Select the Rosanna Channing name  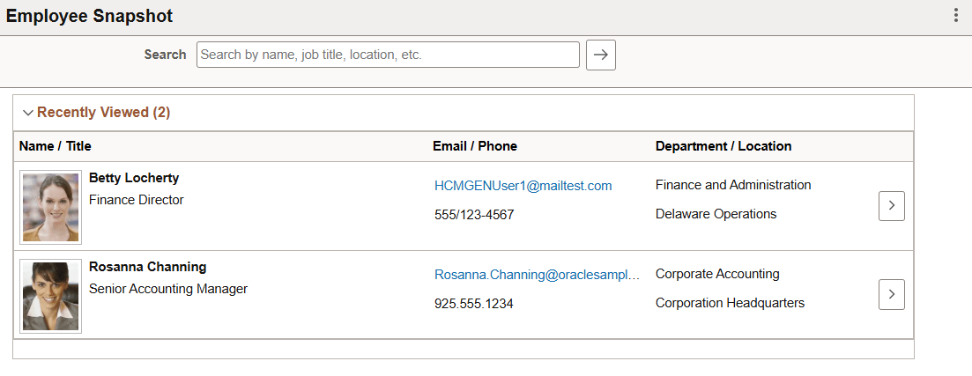pos(147,267)
